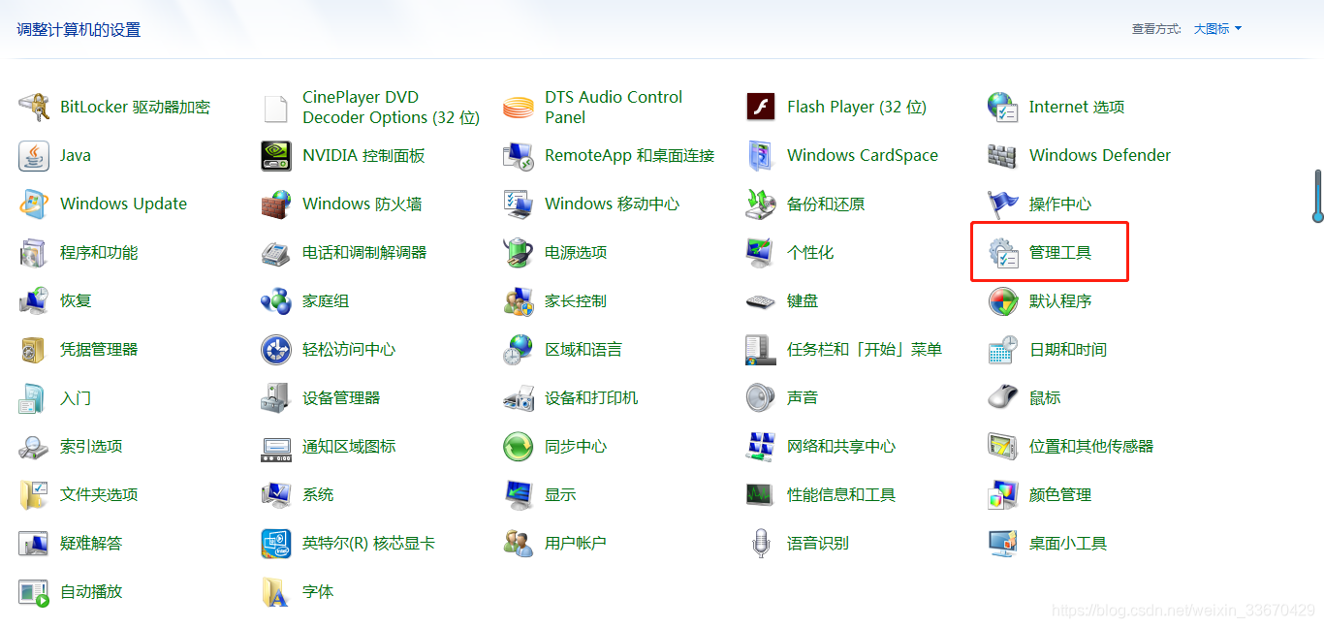The height and width of the screenshot is (628, 1324).
Task: Open the 个性化 link
Action: pyautogui.click(x=810, y=252)
